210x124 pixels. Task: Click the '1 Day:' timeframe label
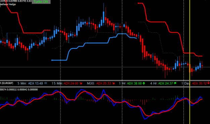pyautogui.click(x=186, y=83)
